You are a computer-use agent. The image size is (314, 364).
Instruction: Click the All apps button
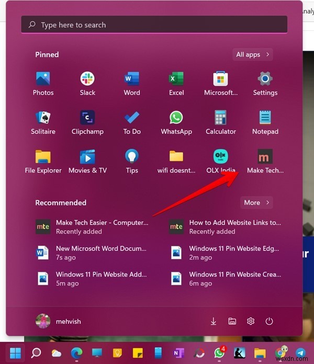coord(253,54)
